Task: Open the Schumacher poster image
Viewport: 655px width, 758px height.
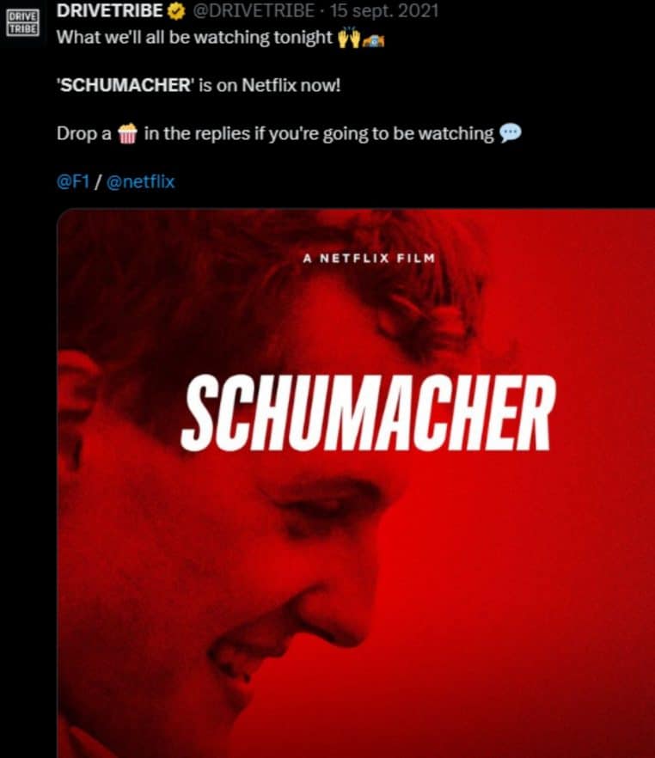Action: click(356, 483)
